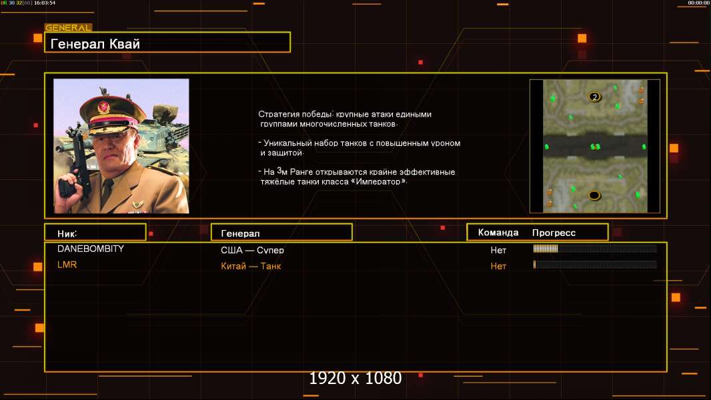This screenshot has height=400, width=711.
Task: Click the central supply '$$' marker on map
Action: [x=595, y=147]
